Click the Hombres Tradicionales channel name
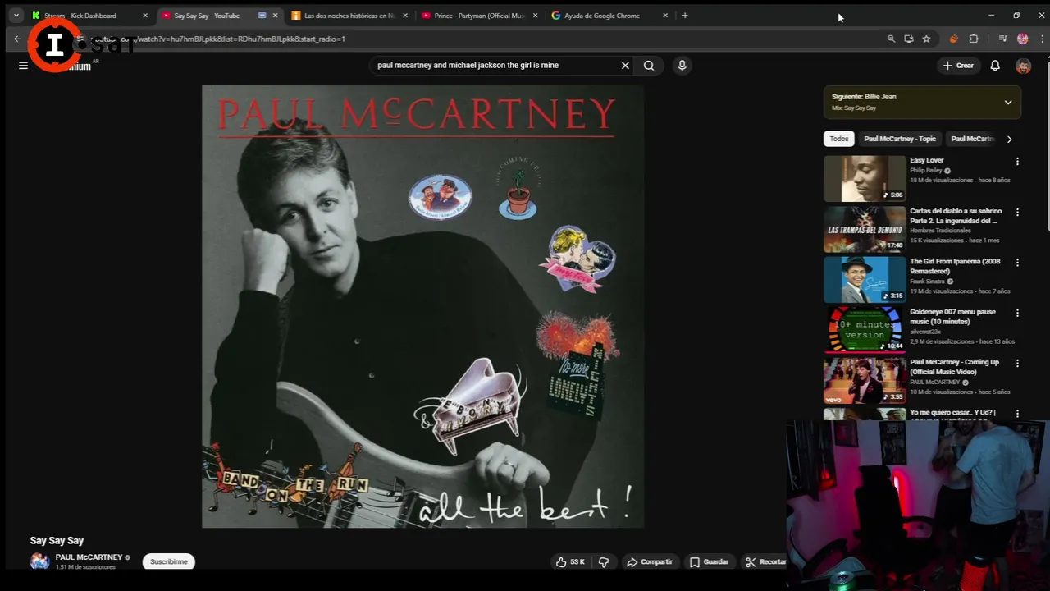The image size is (1050, 591). (x=940, y=231)
